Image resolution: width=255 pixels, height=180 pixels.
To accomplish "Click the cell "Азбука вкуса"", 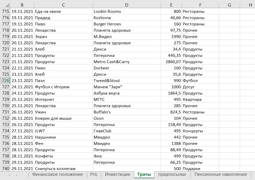I will (x=127, y=93).
